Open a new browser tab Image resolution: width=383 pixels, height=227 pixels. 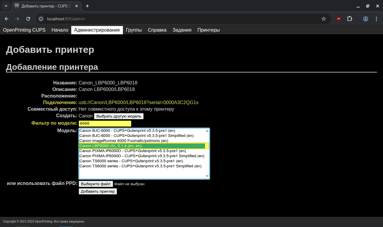[87, 6]
